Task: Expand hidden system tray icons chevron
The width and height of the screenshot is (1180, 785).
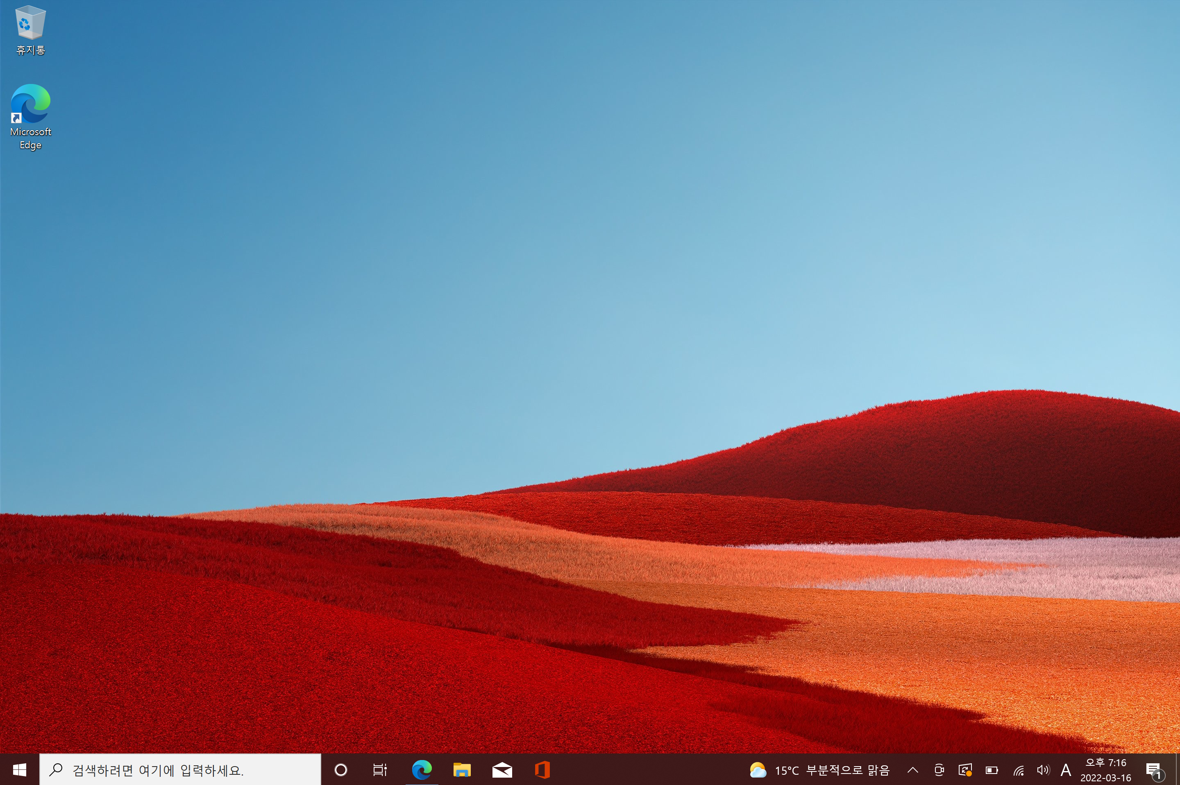Action: coord(912,770)
